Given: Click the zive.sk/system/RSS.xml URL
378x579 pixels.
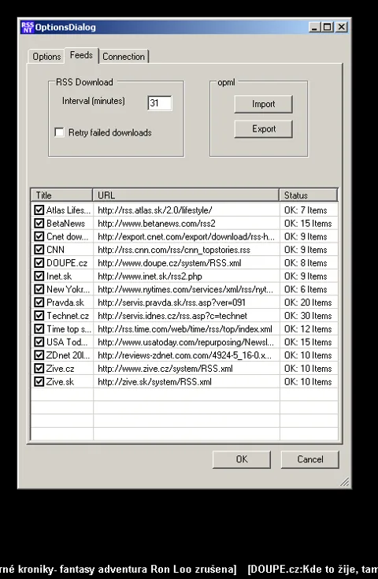Looking at the screenshot, I should point(187,382).
